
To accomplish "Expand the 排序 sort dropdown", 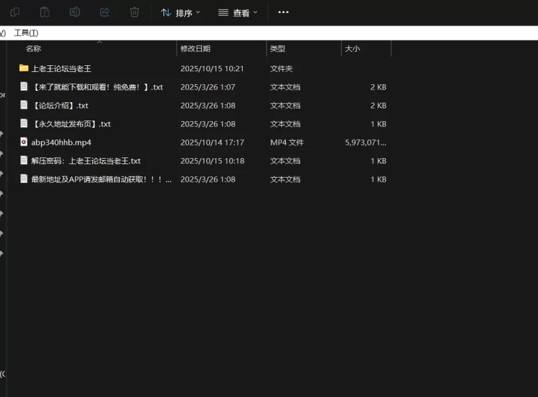I will tap(180, 13).
